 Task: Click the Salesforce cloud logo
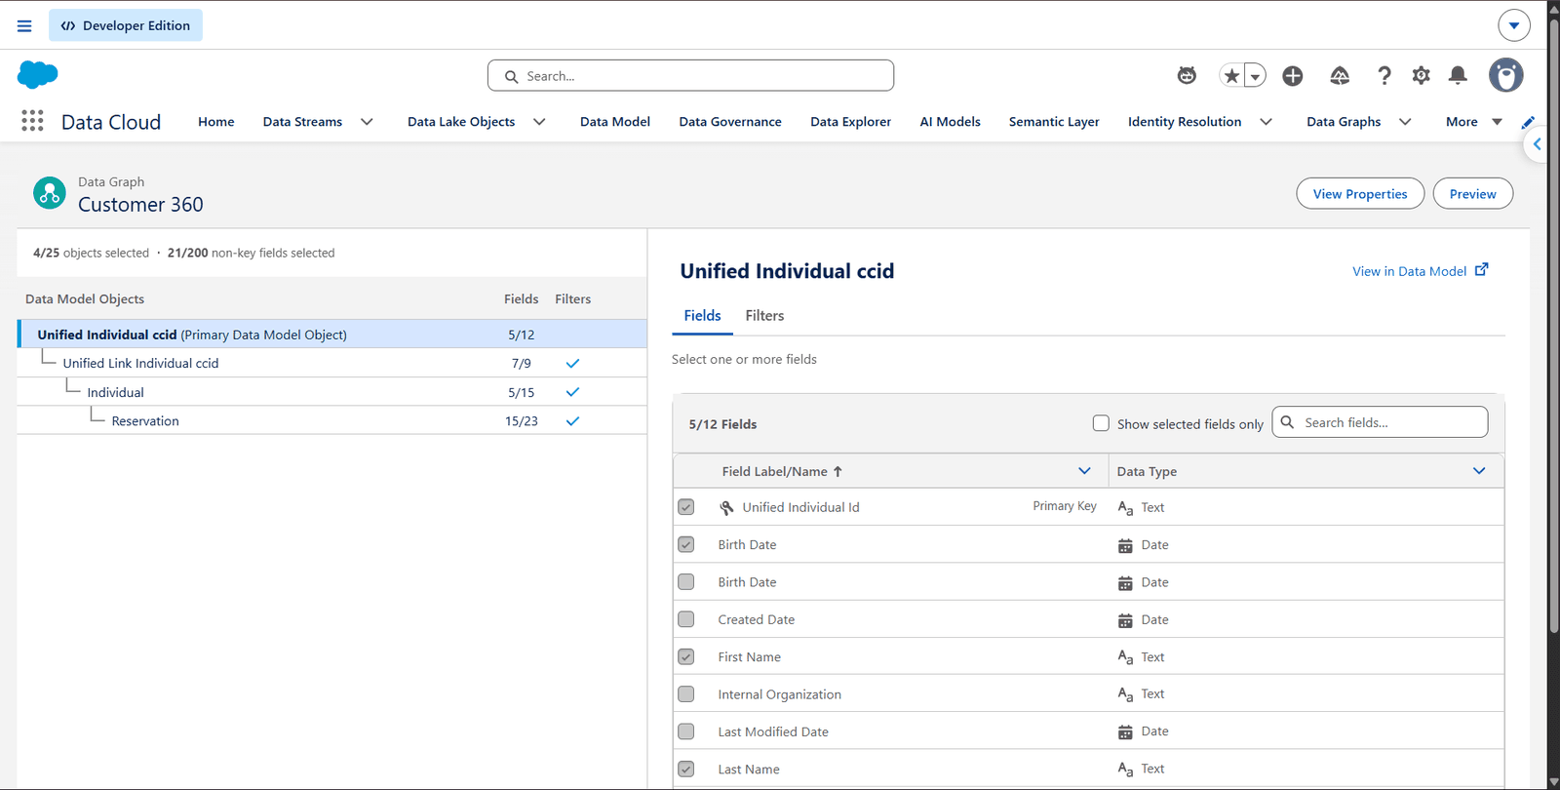(38, 75)
